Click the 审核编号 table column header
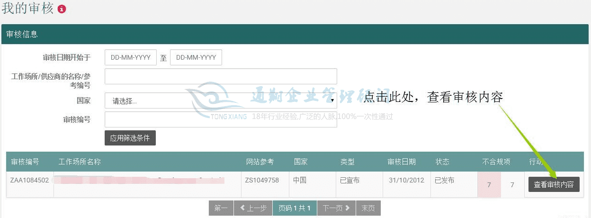591x218 pixels. [25, 162]
